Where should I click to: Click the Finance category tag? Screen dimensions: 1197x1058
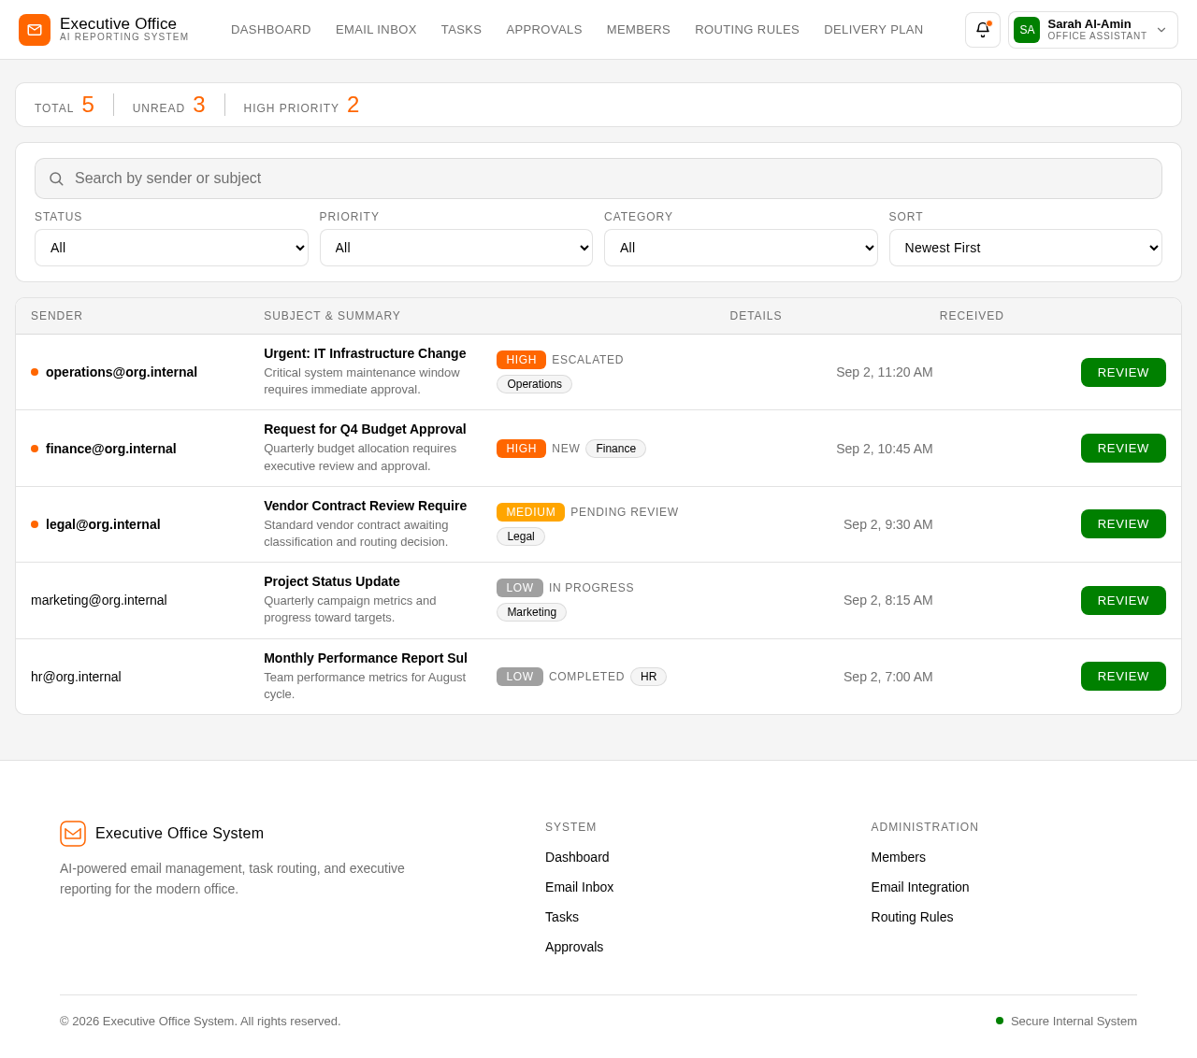click(615, 449)
